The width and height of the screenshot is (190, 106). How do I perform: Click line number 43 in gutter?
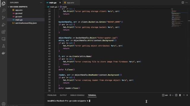[x=49, y=56]
